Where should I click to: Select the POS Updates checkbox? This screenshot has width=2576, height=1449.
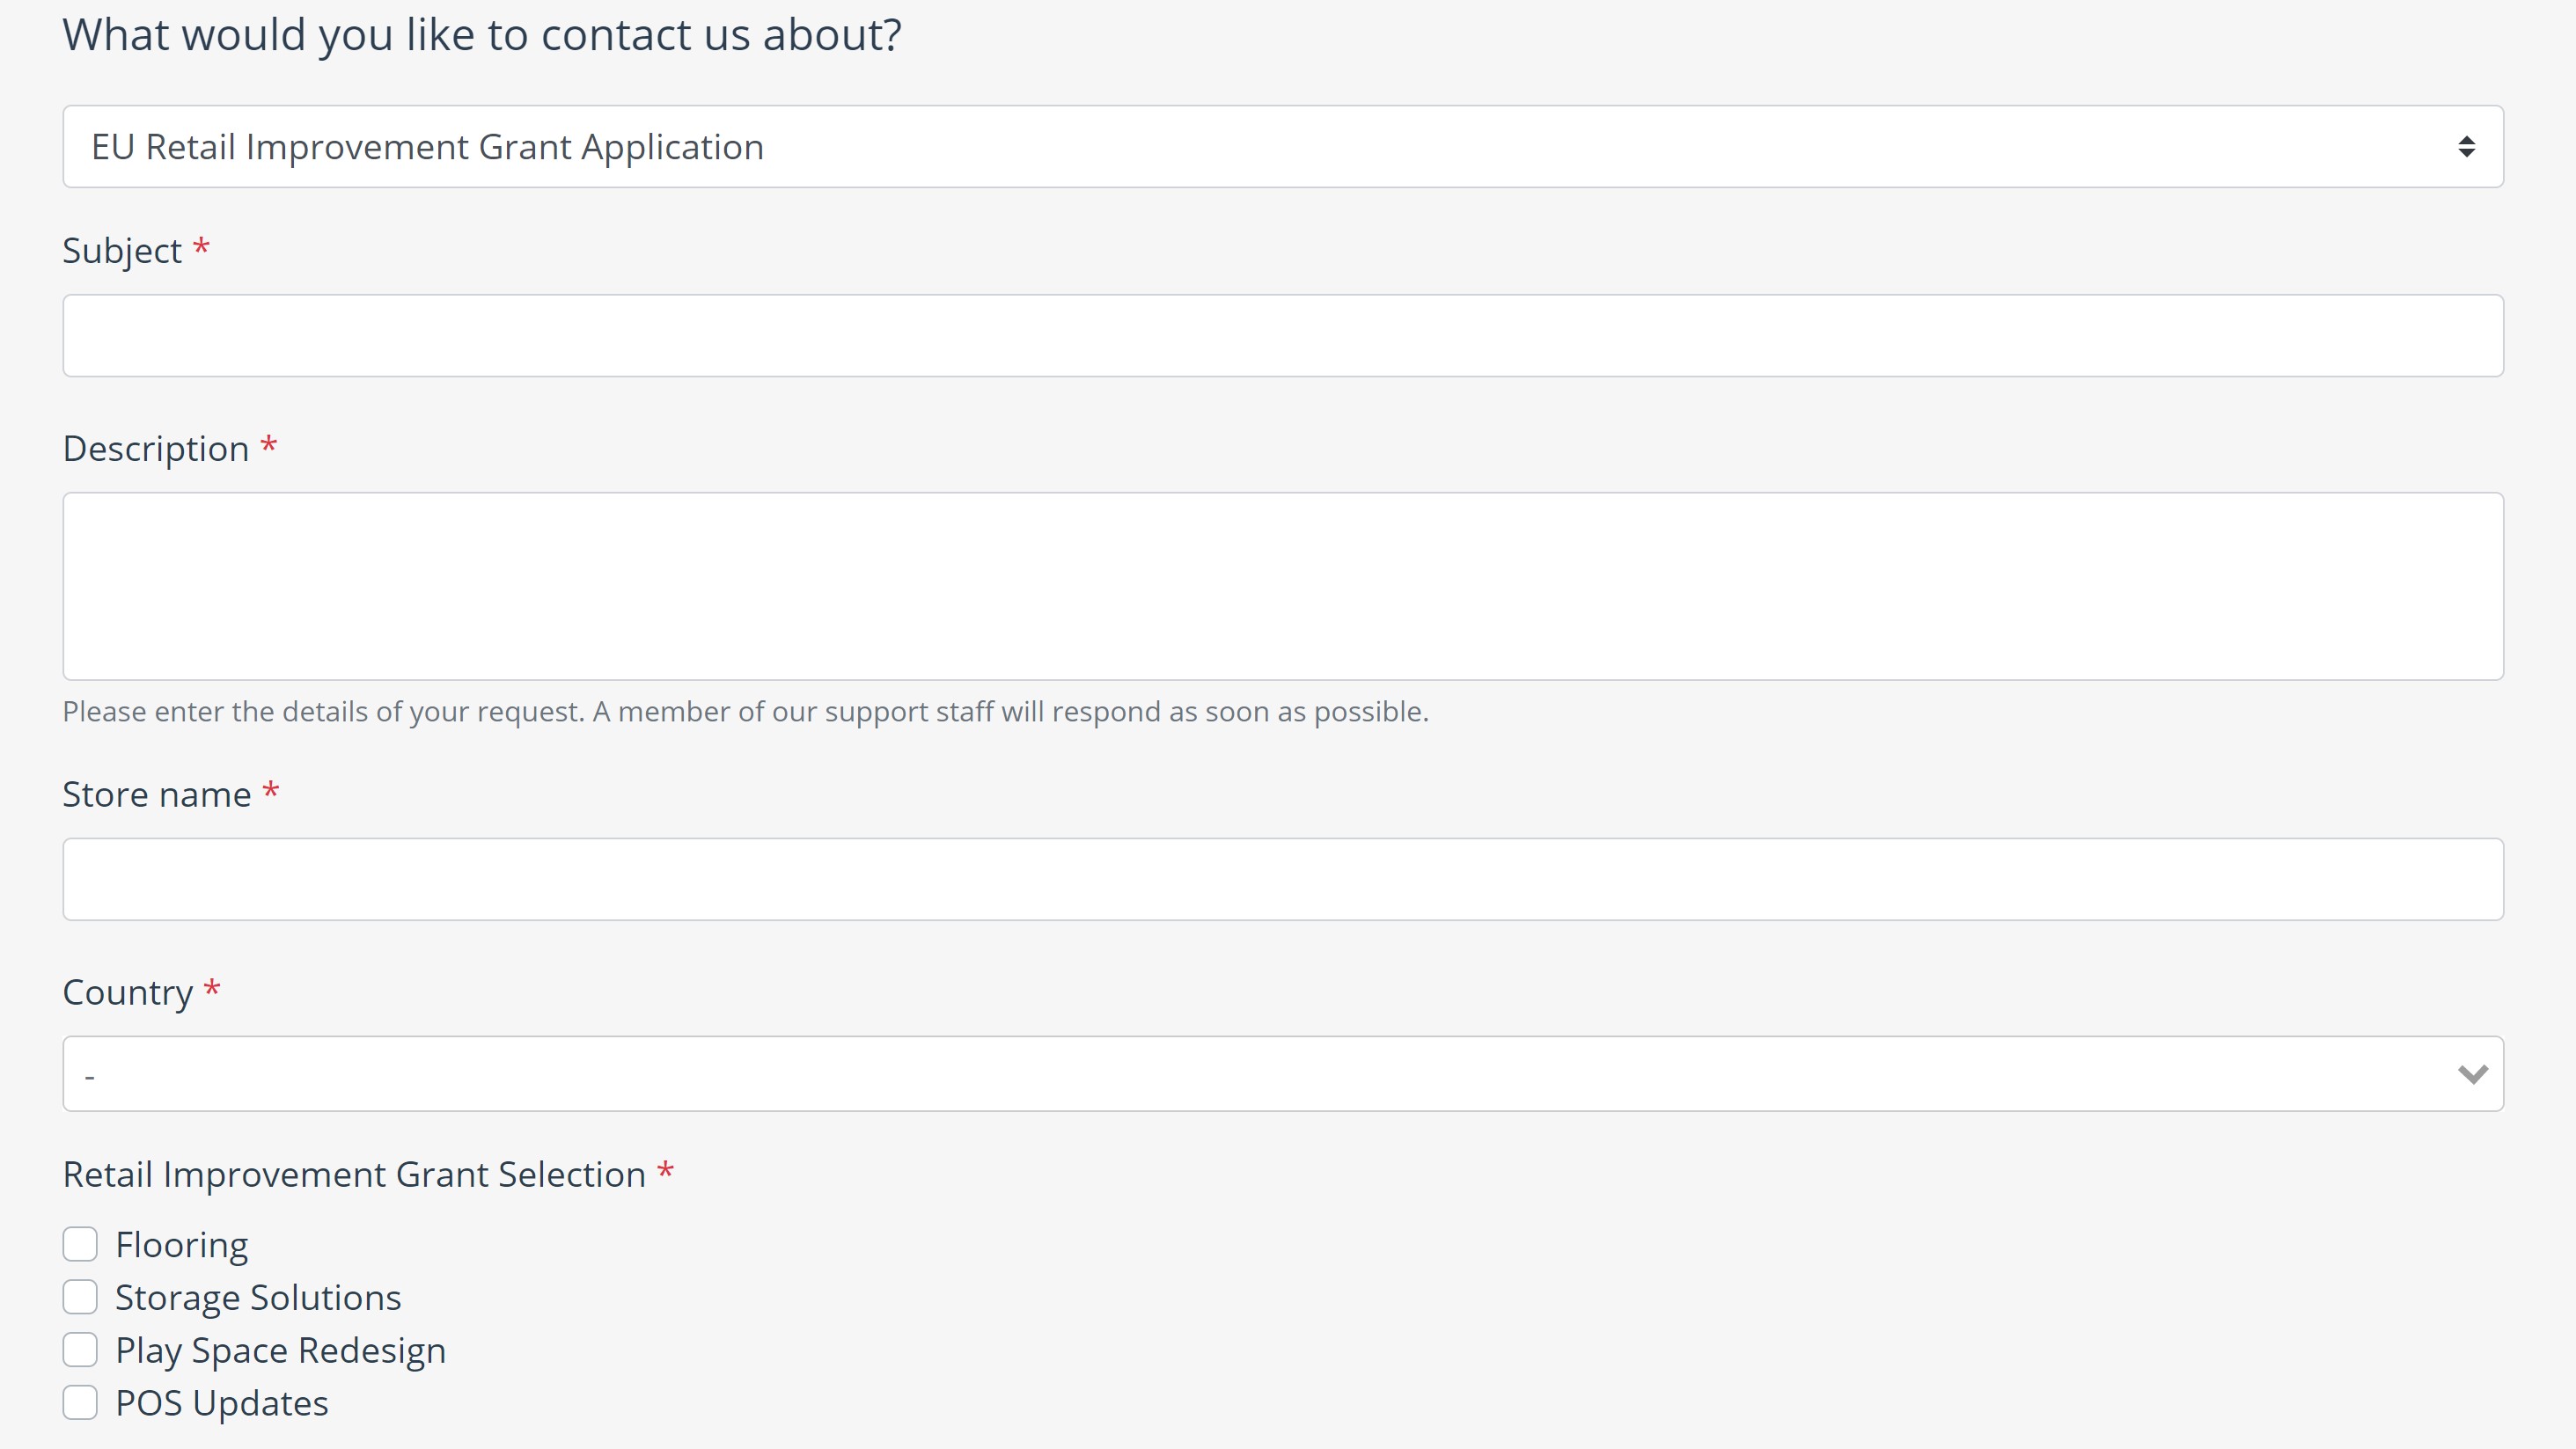point(80,1403)
